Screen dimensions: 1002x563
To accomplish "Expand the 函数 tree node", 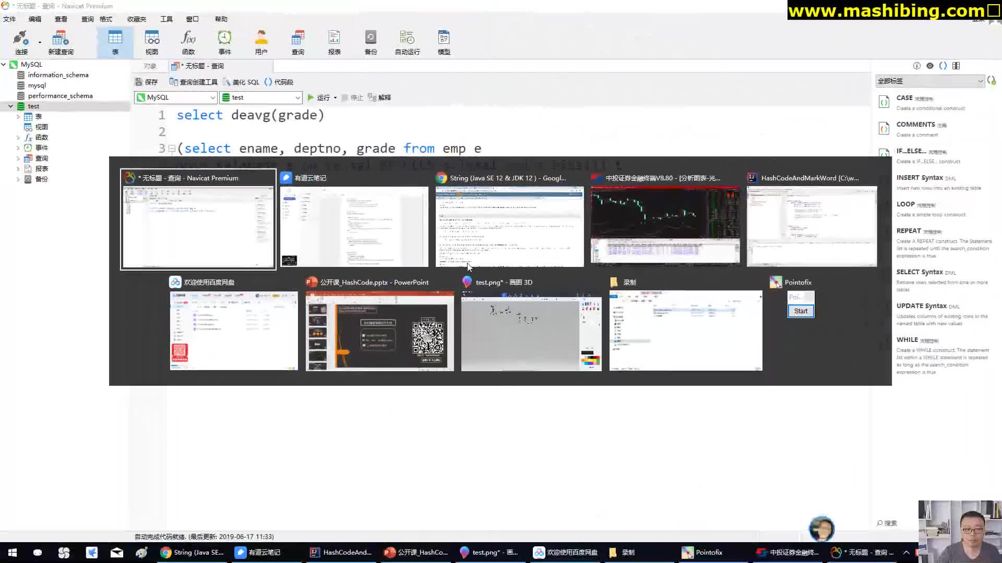I will pyautogui.click(x=18, y=137).
